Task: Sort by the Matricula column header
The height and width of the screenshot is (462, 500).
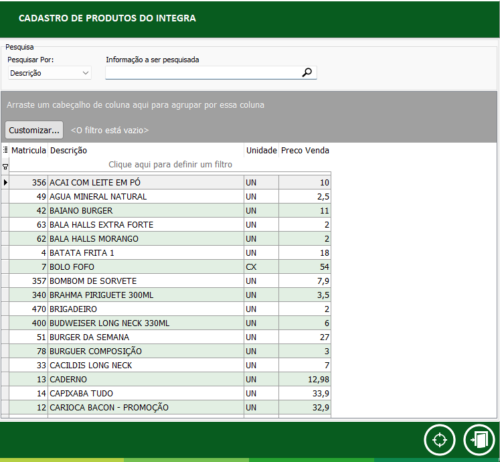Action: tap(28, 150)
